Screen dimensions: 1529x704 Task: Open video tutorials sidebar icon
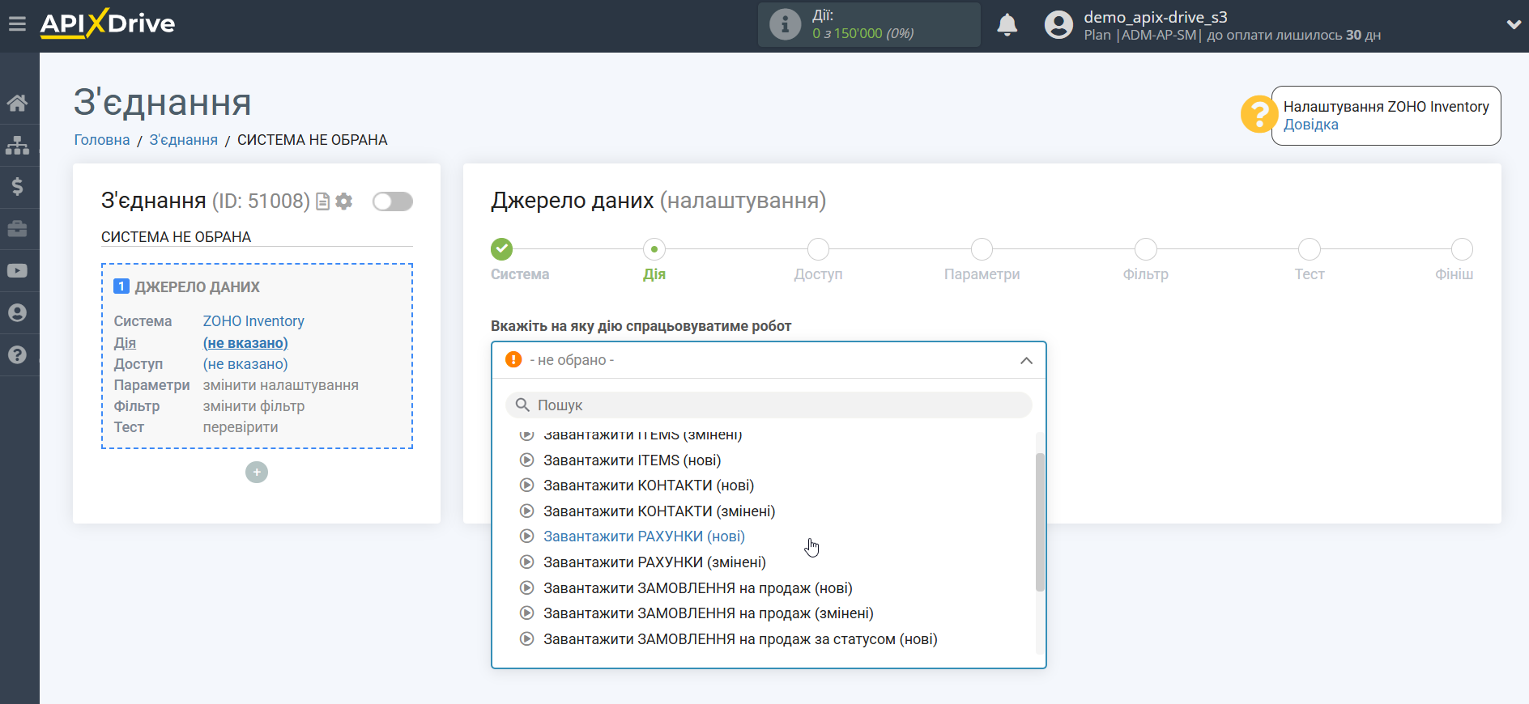17,271
